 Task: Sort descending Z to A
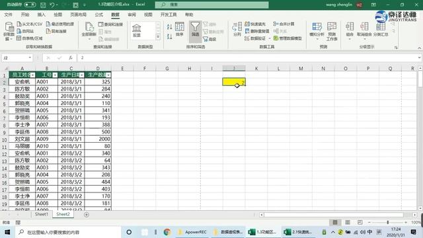click(x=169, y=36)
